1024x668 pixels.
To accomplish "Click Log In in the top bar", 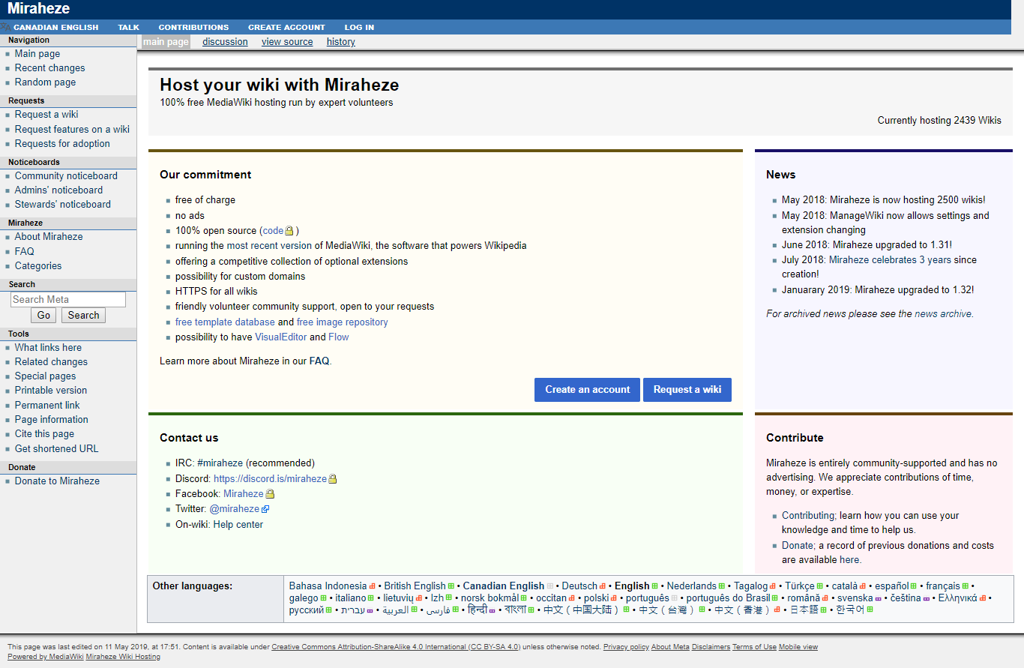I will click(x=359, y=27).
